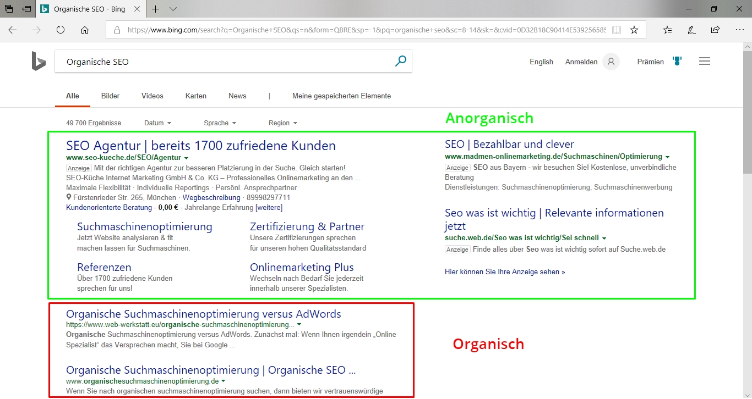Open Zertifizierung & Partner sitelink

(307, 226)
